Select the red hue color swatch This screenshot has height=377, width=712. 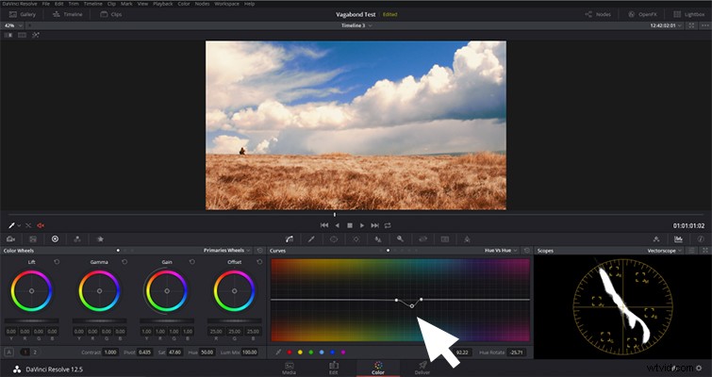tap(290, 352)
